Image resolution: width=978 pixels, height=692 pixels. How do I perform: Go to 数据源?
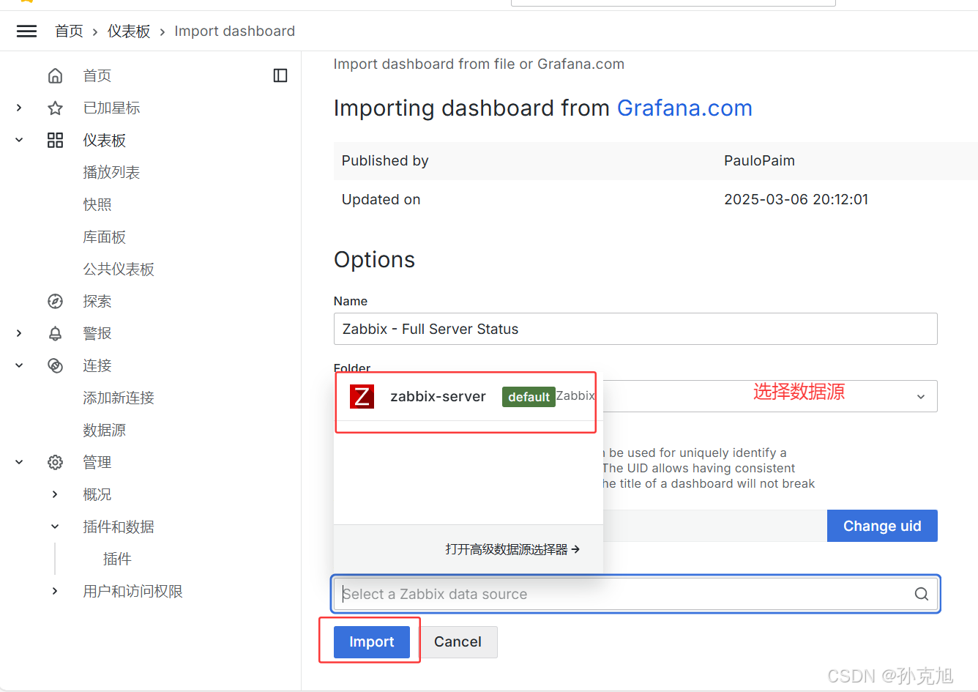[105, 430]
